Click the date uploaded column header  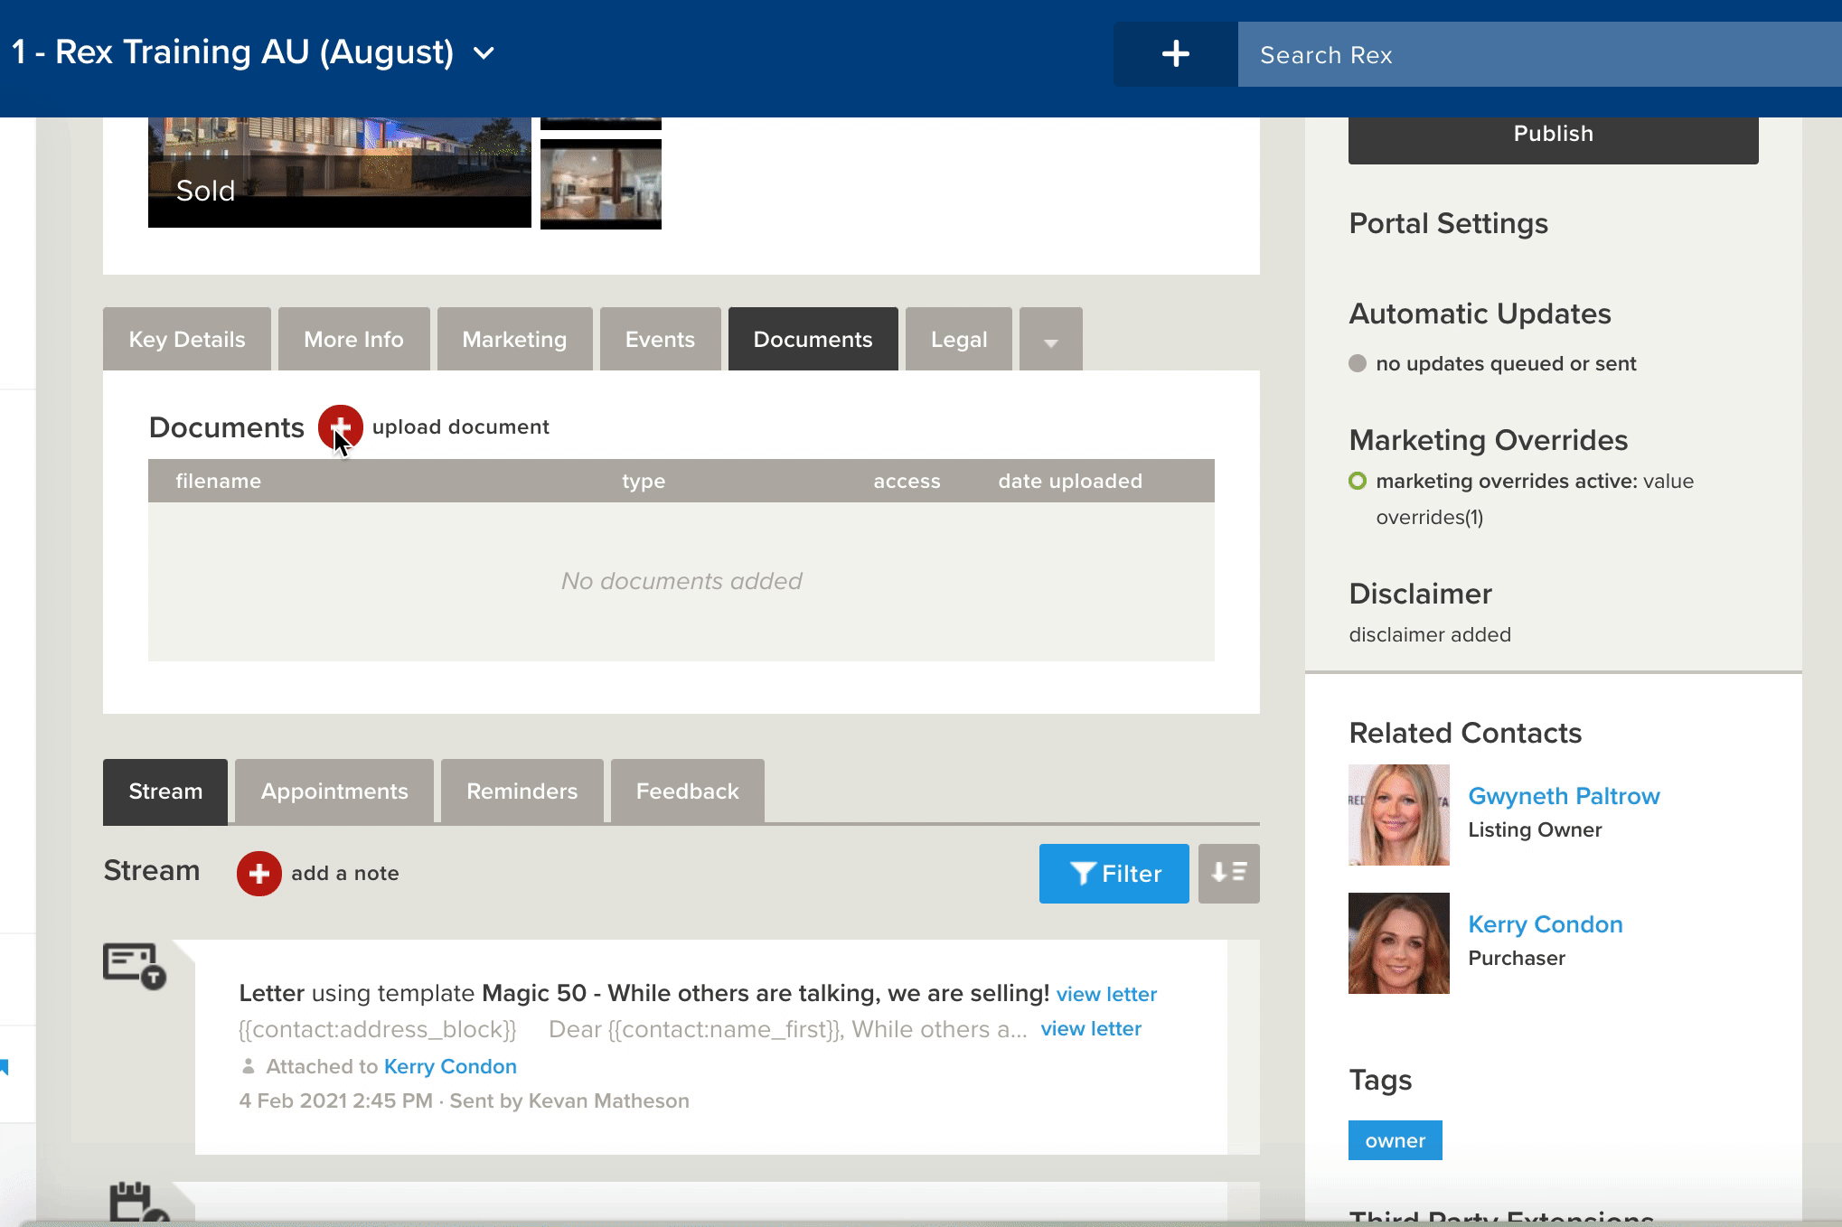[x=1070, y=482]
